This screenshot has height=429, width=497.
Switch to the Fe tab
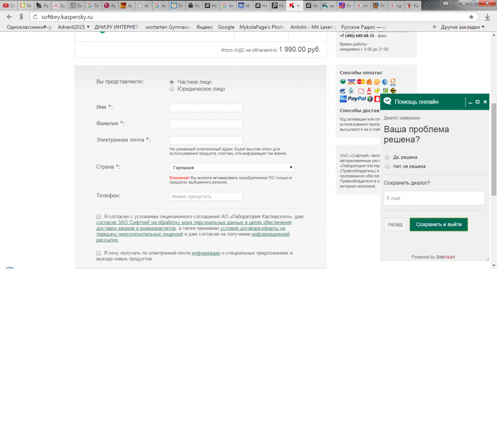click(x=277, y=5)
